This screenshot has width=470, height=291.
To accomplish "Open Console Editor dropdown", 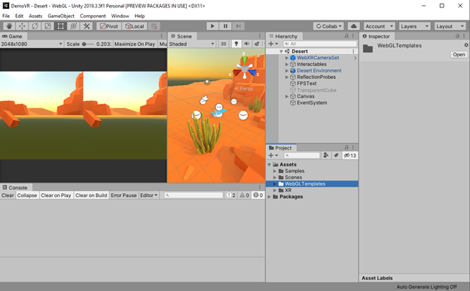I will pyautogui.click(x=148, y=196).
